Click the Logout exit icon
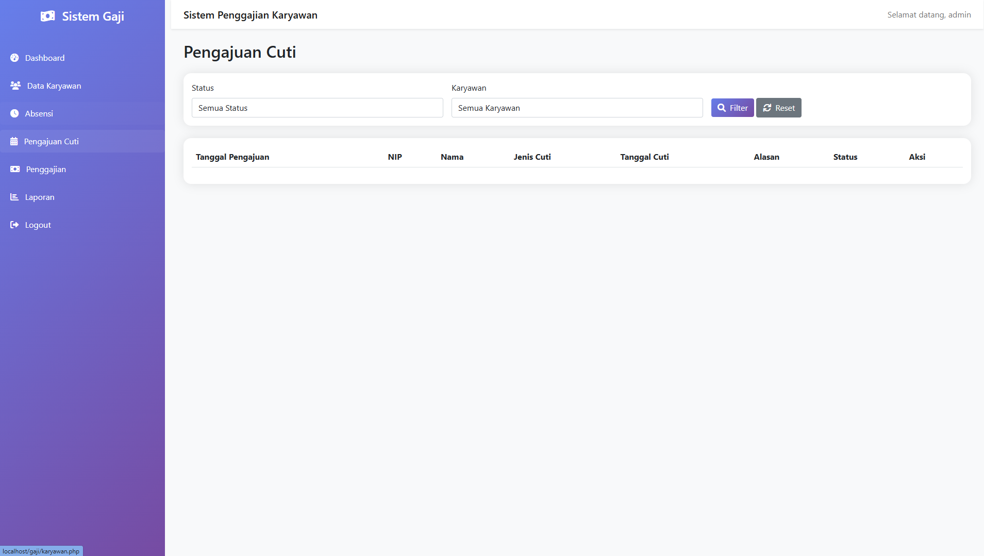This screenshot has height=556, width=984. [x=14, y=225]
